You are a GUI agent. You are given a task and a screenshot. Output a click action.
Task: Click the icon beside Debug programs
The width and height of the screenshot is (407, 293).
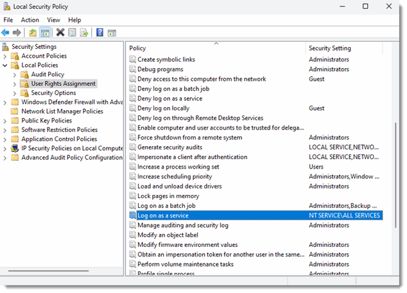(132, 69)
